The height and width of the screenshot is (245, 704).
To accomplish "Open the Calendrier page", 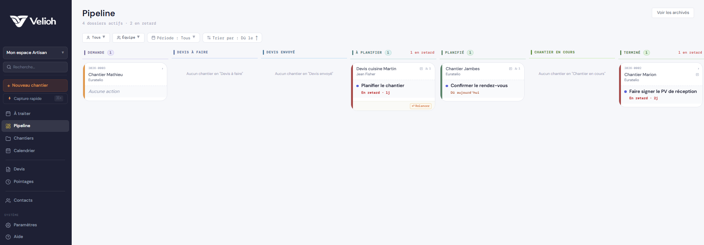I will coord(35,151).
